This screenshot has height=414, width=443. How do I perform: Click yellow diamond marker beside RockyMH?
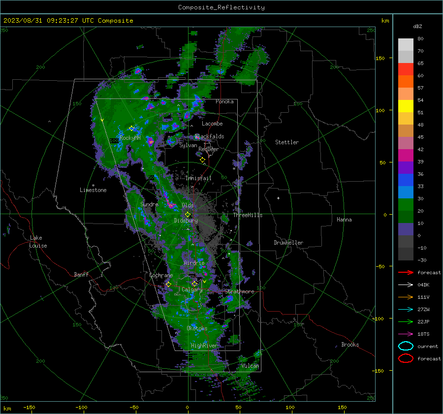coord(131,128)
